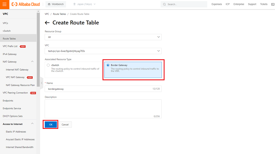Collapse the Access to Internet section
Image resolution: width=275 pixels, height=154 pixels.
point(32,124)
